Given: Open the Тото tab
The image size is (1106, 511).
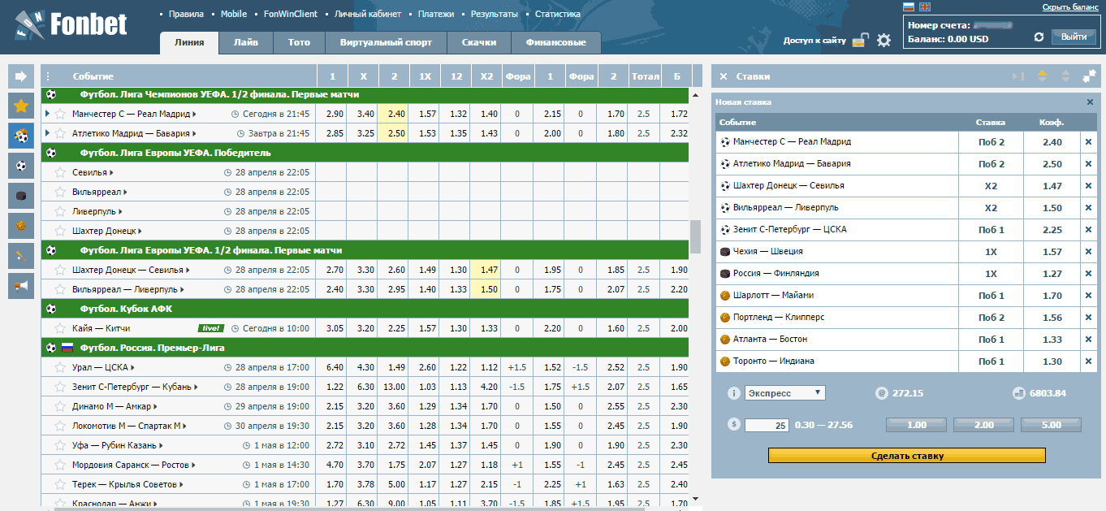Looking at the screenshot, I should [299, 42].
